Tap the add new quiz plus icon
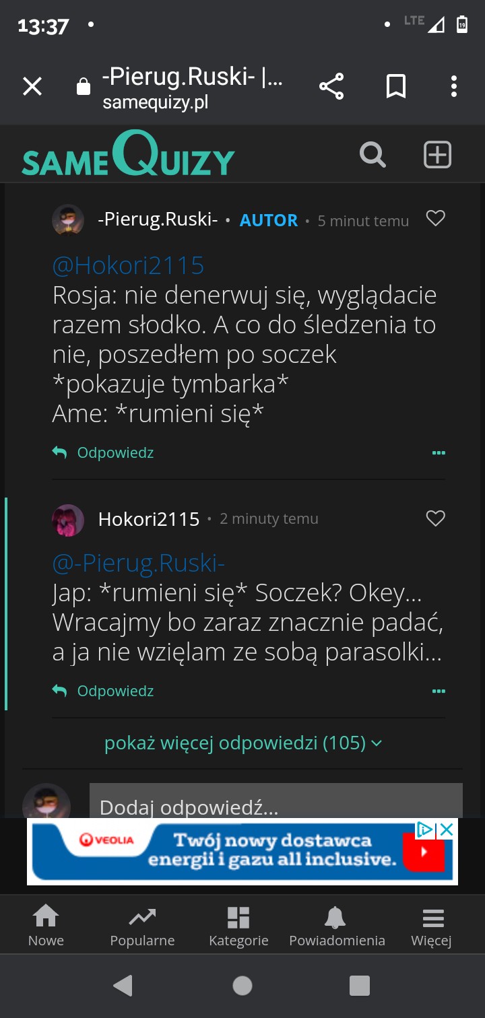Viewport: 485px width, 1018px height. [437, 155]
